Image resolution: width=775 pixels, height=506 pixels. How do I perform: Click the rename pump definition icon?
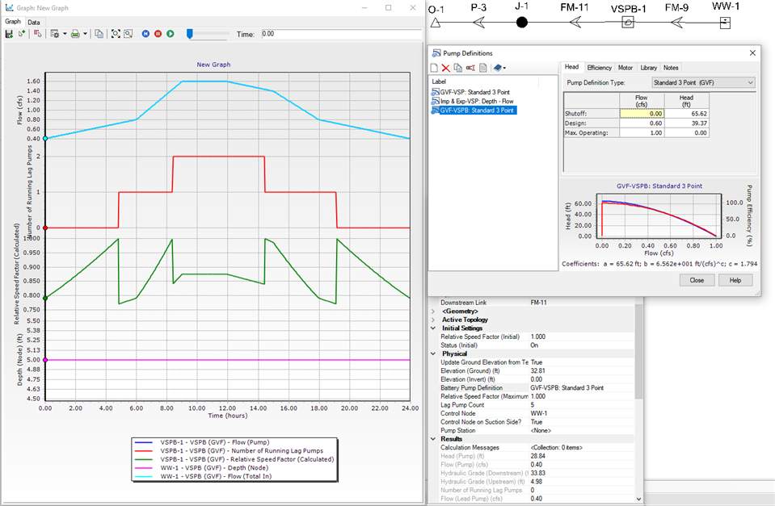(470, 68)
